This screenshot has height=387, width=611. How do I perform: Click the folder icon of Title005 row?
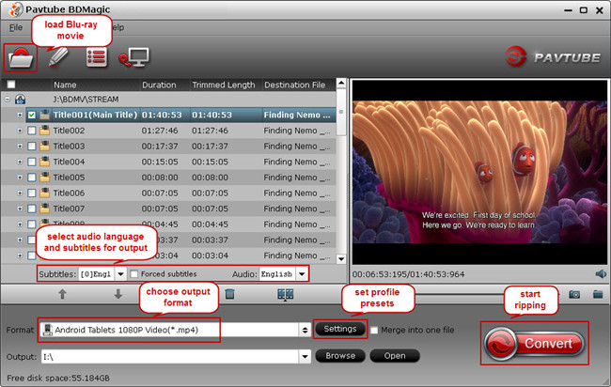click(x=45, y=178)
